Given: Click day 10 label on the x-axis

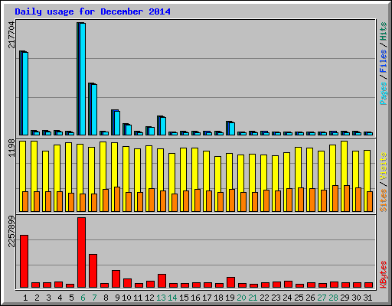Looking at the screenshot, I should coord(126,298).
